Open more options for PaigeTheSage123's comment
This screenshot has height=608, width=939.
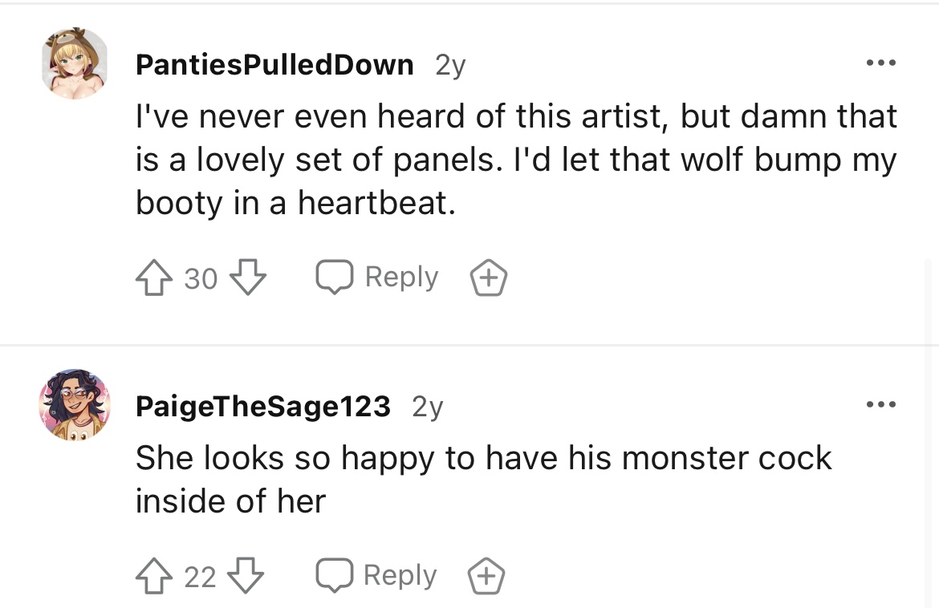tap(881, 404)
